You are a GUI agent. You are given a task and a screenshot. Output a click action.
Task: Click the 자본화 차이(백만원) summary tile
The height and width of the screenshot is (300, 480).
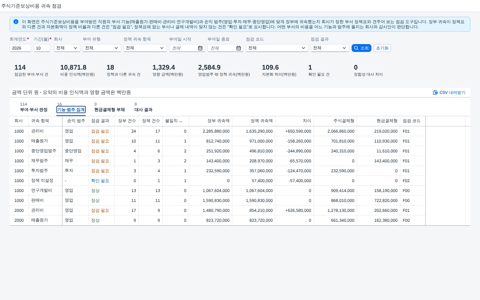pyautogui.click(x=279, y=70)
